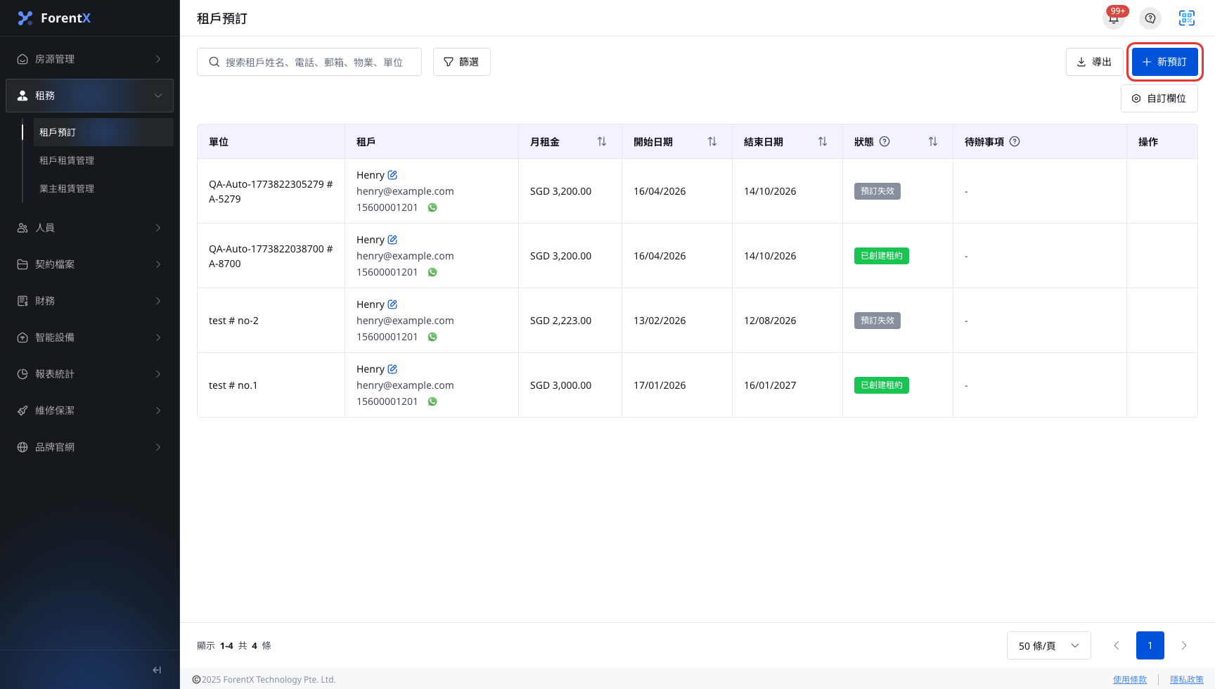Screen dimensions: 1215x689
Task: Expand 人員 sidebar menu
Action: point(89,228)
